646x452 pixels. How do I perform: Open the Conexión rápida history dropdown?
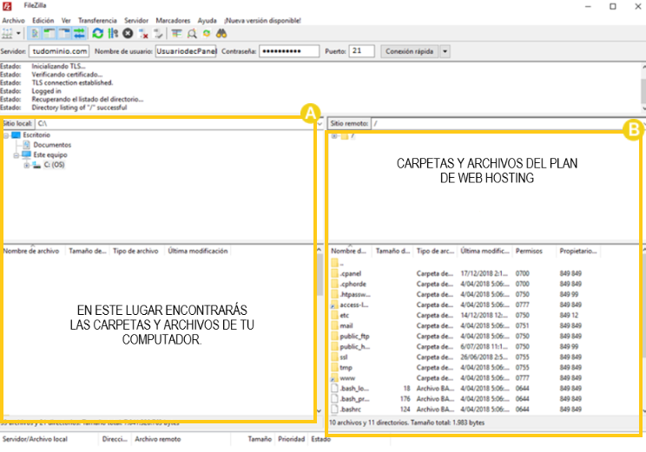(445, 51)
